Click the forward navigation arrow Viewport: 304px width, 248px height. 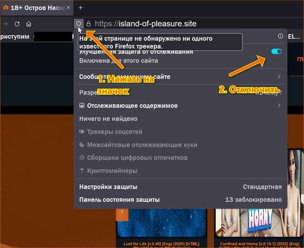tap(5, 24)
